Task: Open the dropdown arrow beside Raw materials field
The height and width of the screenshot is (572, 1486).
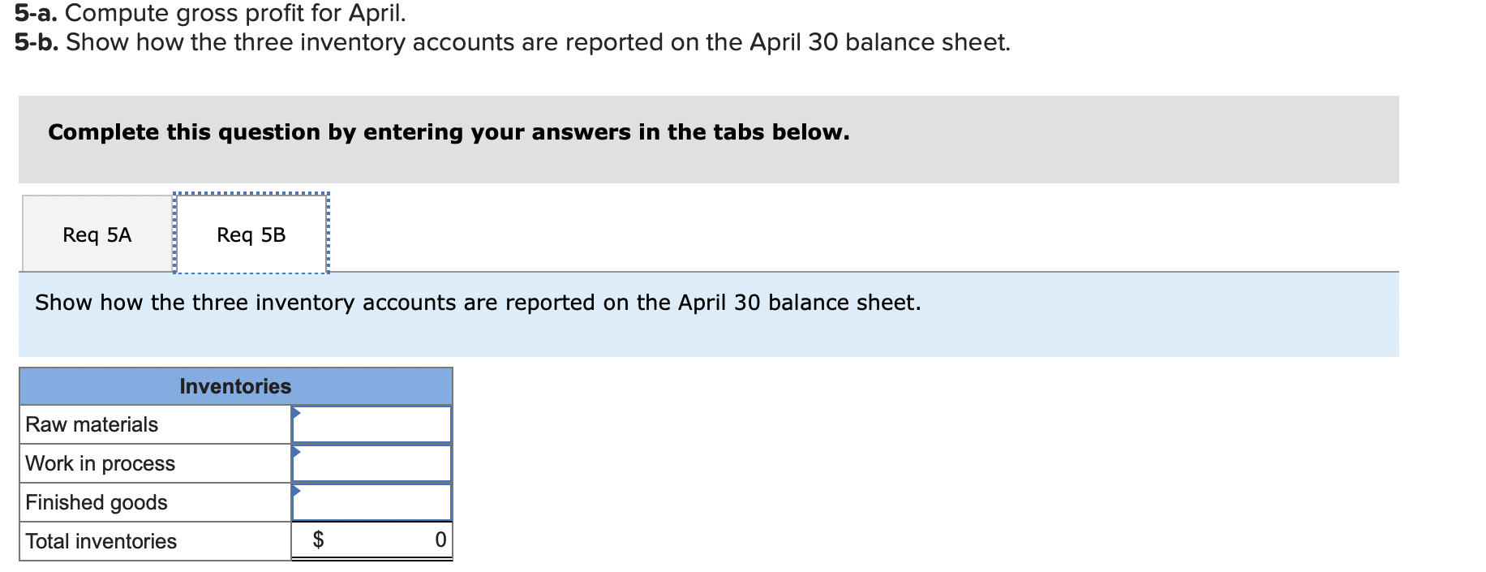Action: click(x=297, y=411)
